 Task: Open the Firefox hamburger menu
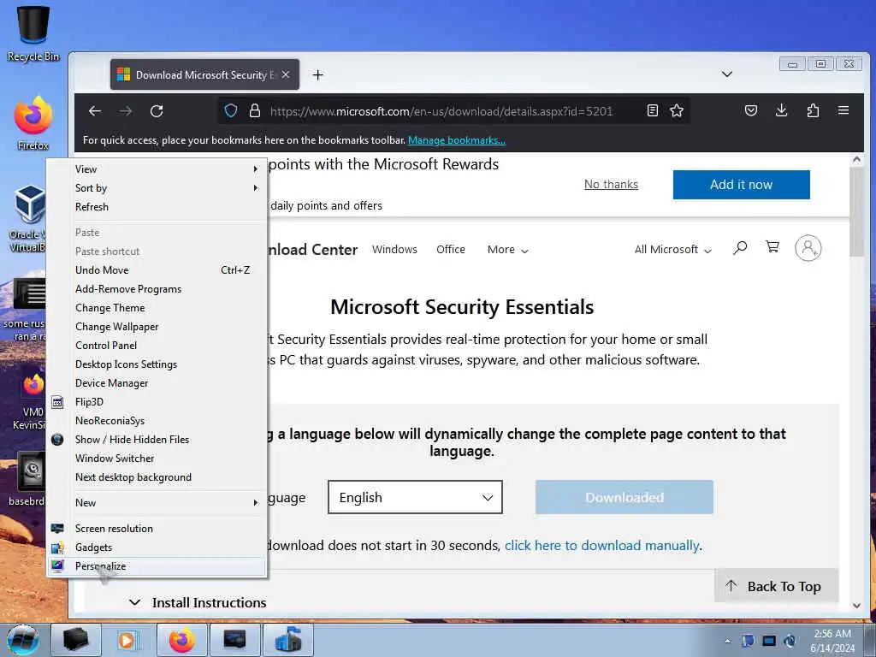pos(843,110)
